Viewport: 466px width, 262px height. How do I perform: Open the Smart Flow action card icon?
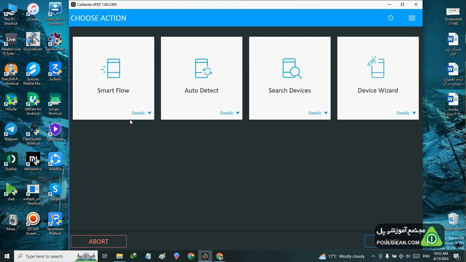pyautogui.click(x=111, y=68)
